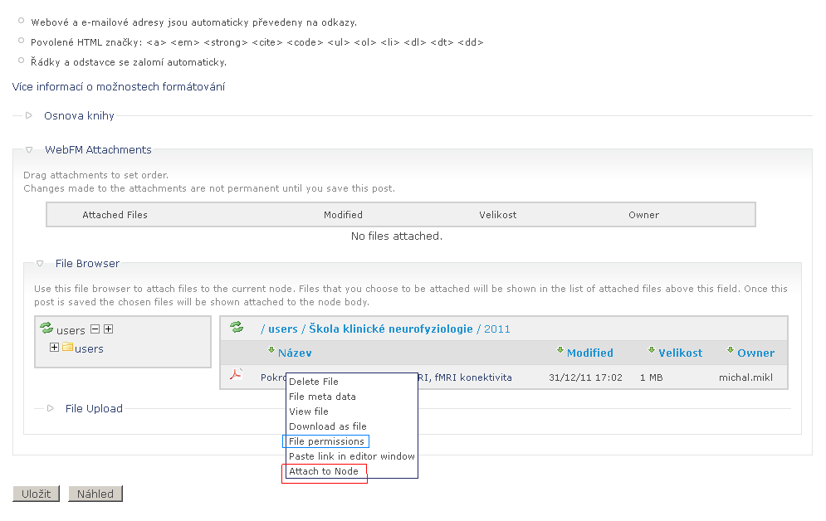This screenshot has width=826, height=521.
Task: Click the users folder icon in the tree
Action: click(x=67, y=348)
